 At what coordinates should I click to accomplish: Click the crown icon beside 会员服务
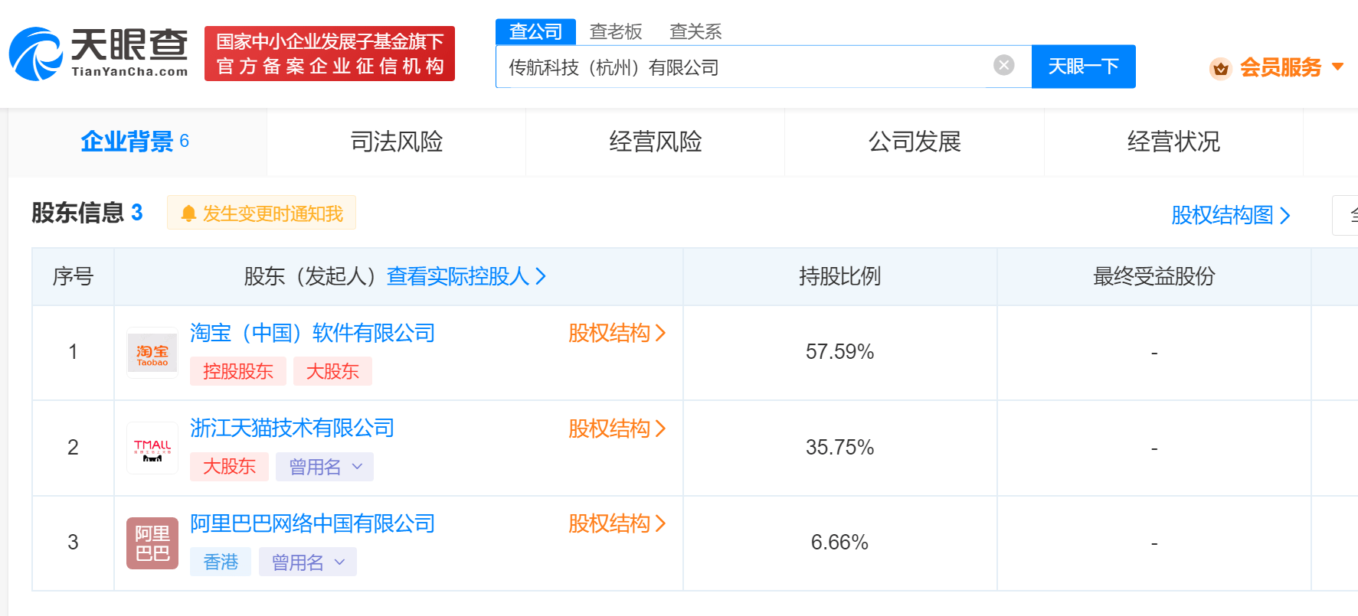tap(1220, 69)
